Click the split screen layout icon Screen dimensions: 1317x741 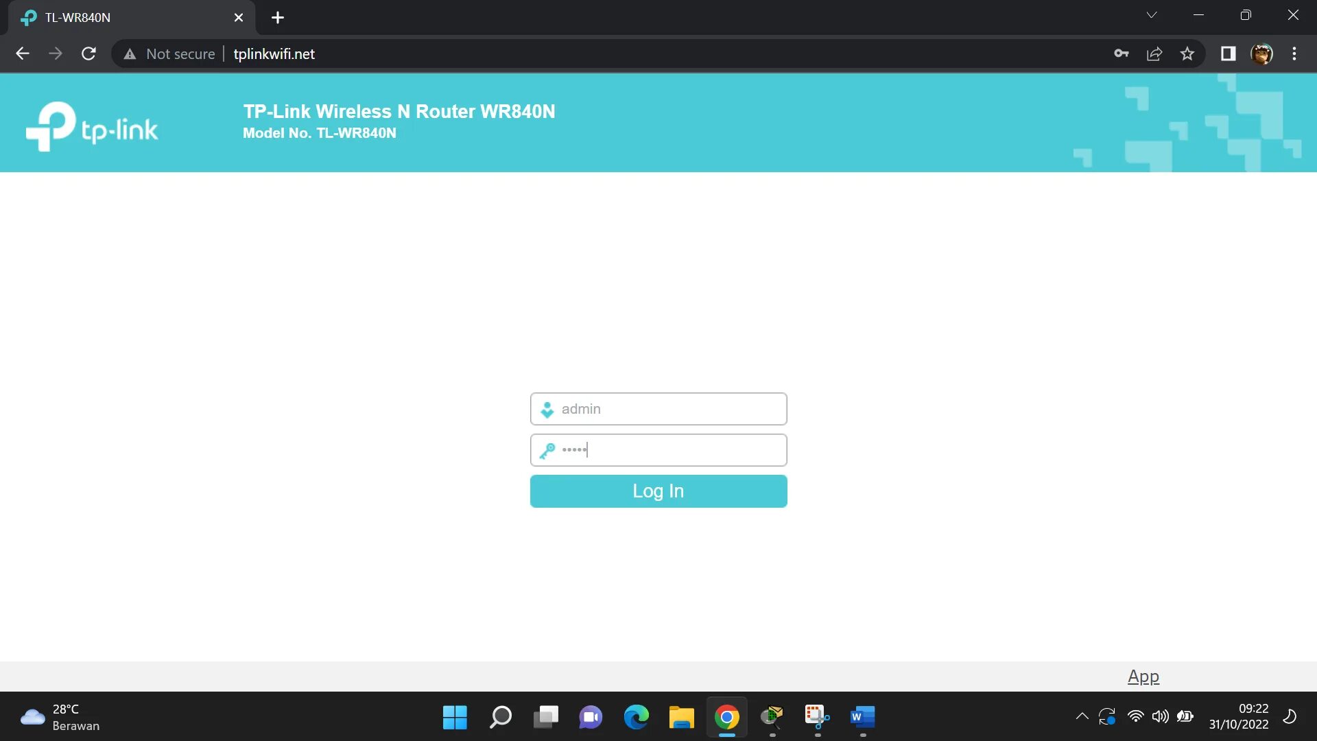1227,54
